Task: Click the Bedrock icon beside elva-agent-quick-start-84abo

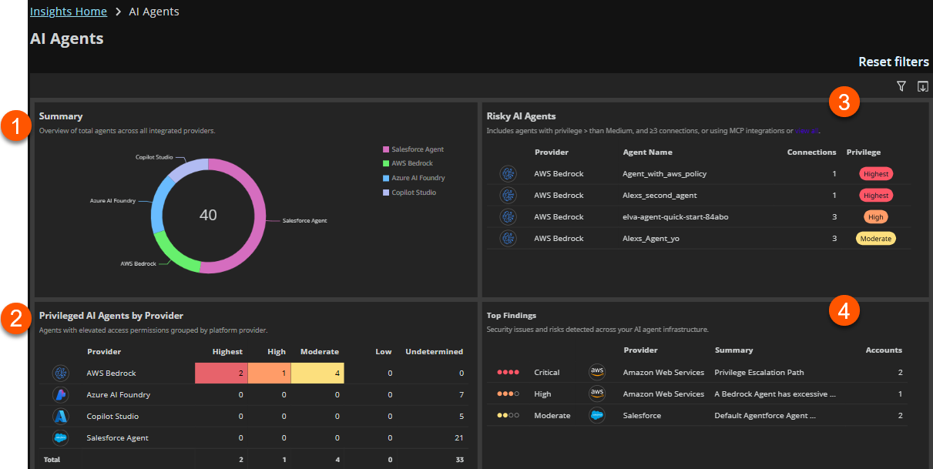Action: [x=508, y=217]
